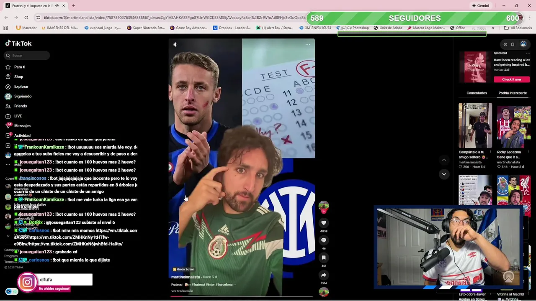Focus the Buscar search field

coord(27,56)
